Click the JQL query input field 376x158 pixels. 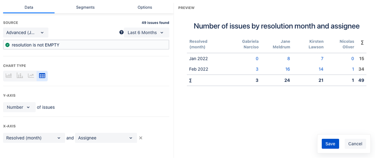tap(86, 45)
